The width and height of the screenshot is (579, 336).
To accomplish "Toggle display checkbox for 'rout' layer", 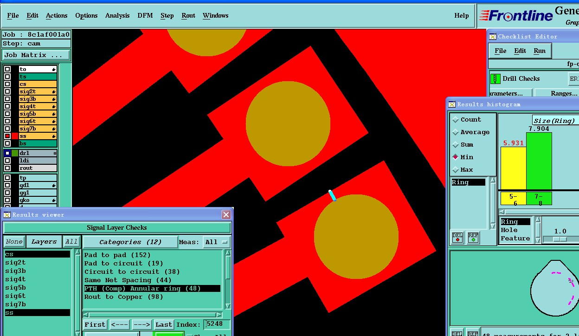I will [x=7, y=168].
